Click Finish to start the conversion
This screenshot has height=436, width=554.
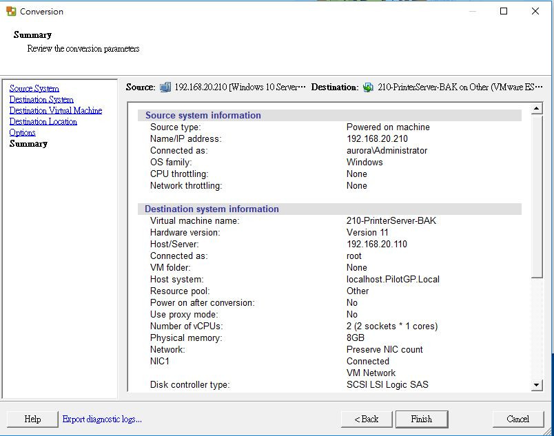422,419
